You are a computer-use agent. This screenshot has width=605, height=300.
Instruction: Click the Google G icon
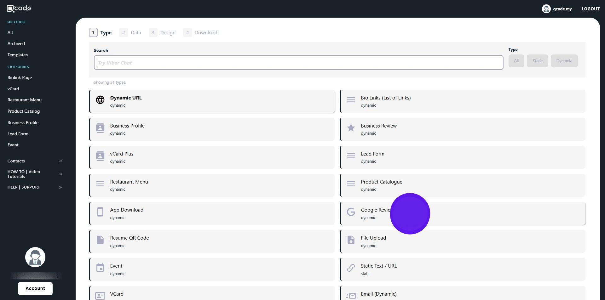click(351, 212)
